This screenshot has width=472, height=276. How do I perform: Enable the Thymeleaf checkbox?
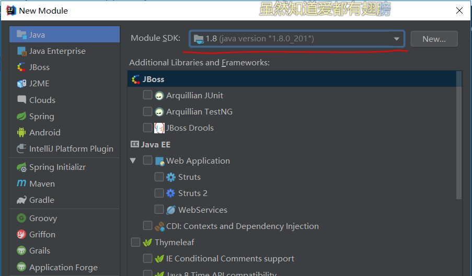pos(136,241)
